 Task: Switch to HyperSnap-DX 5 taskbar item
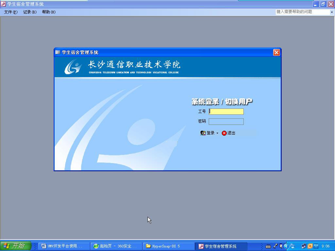pyautogui.click(x=169, y=246)
